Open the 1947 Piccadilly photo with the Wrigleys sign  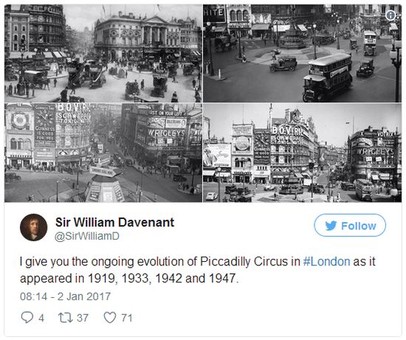(x=302, y=153)
